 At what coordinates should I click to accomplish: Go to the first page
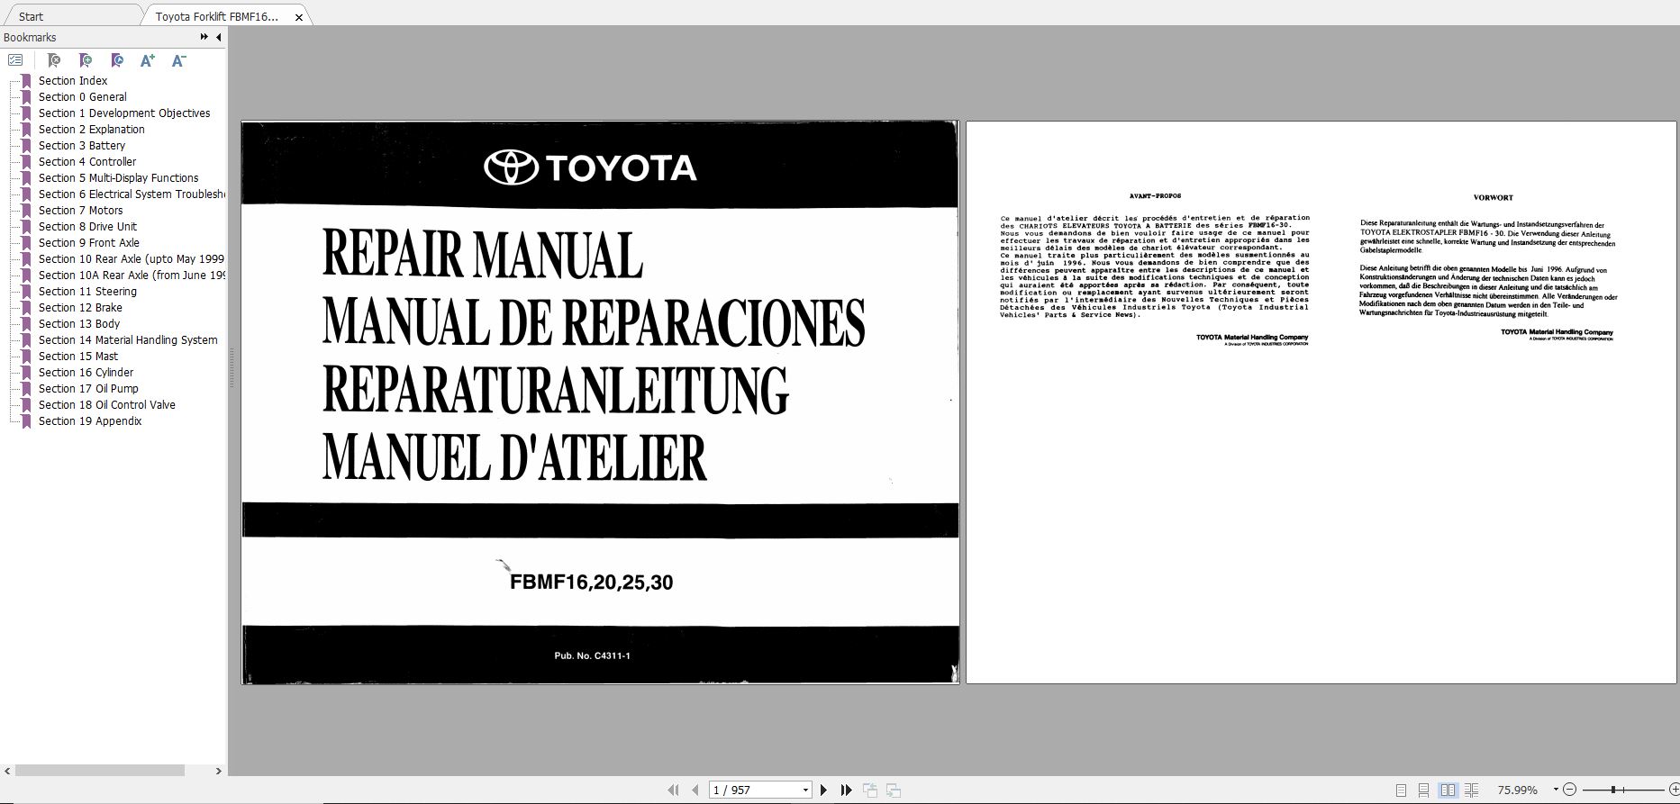[673, 790]
